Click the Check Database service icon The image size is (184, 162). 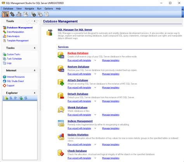pyautogui.click(x=61, y=153)
